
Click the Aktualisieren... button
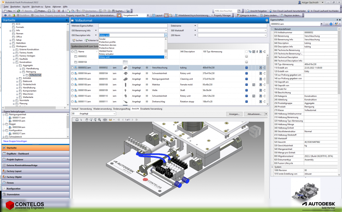(254, 114)
